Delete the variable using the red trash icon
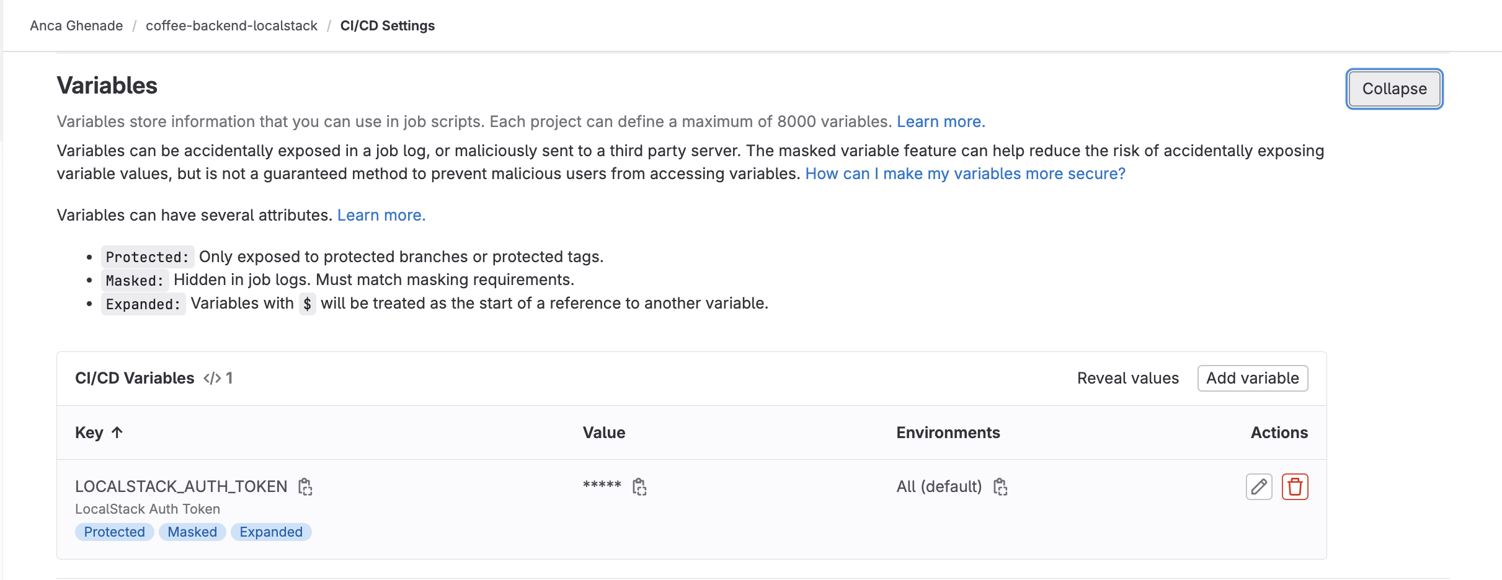This screenshot has width=1502, height=580. pyautogui.click(x=1295, y=486)
